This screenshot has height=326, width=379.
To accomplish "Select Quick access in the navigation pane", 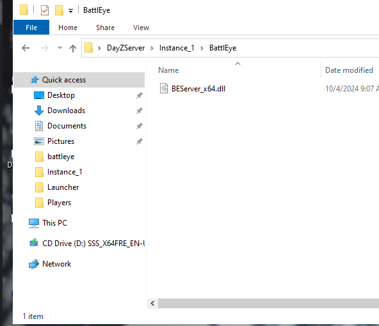I will click(x=79, y=80).
